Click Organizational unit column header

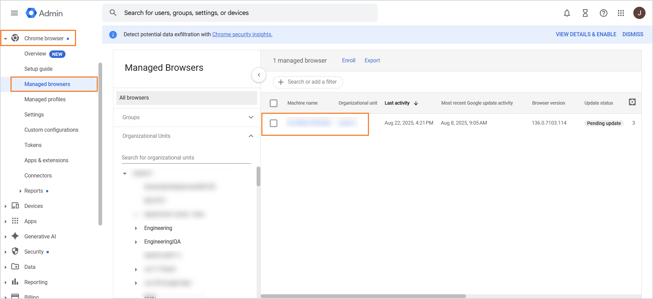click(358, 103)
